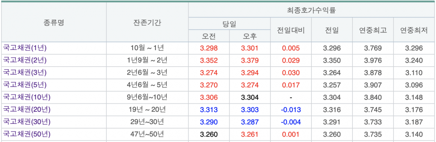This screenshot has width=436, height=142.
Task: Click the yearly high 3.840
Action: coord(373,98)
